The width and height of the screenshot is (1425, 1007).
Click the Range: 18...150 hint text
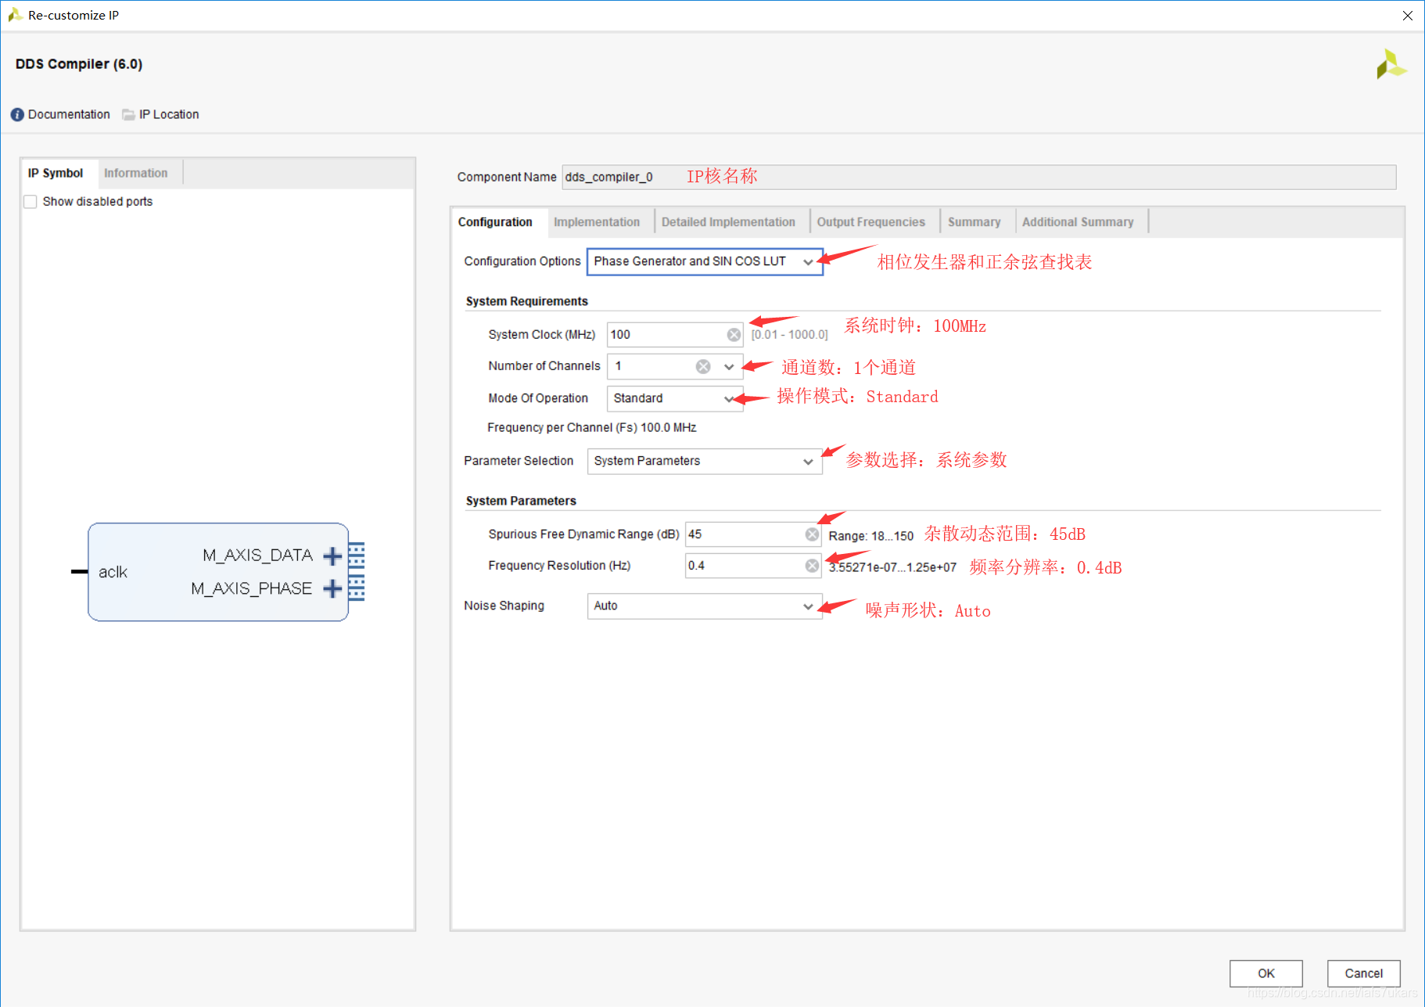click(x=871, y=536)
